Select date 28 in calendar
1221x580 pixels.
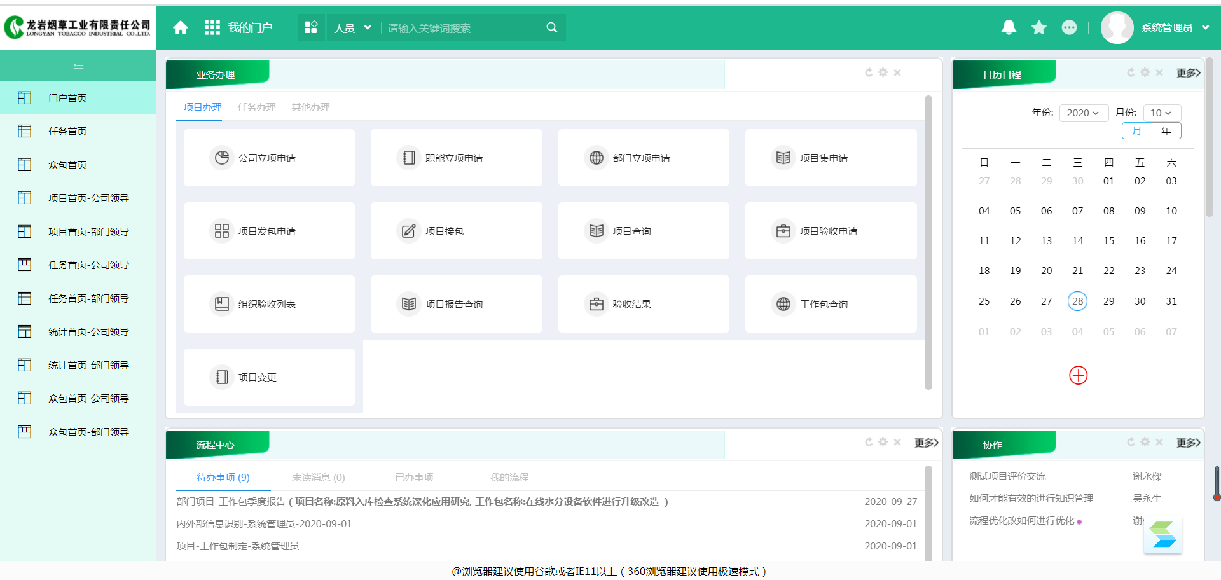point(1077,301)
